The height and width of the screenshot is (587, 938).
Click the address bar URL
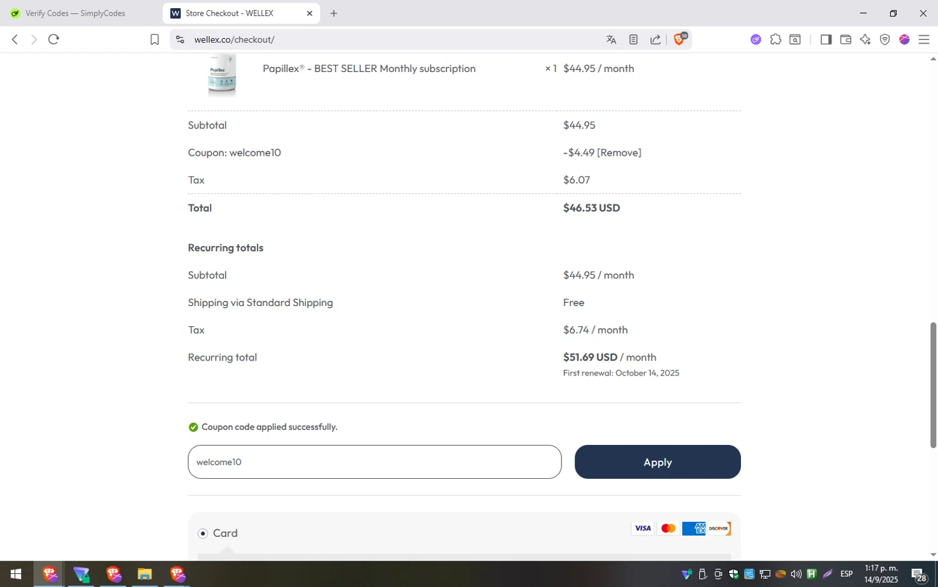(x=234, y=39)
